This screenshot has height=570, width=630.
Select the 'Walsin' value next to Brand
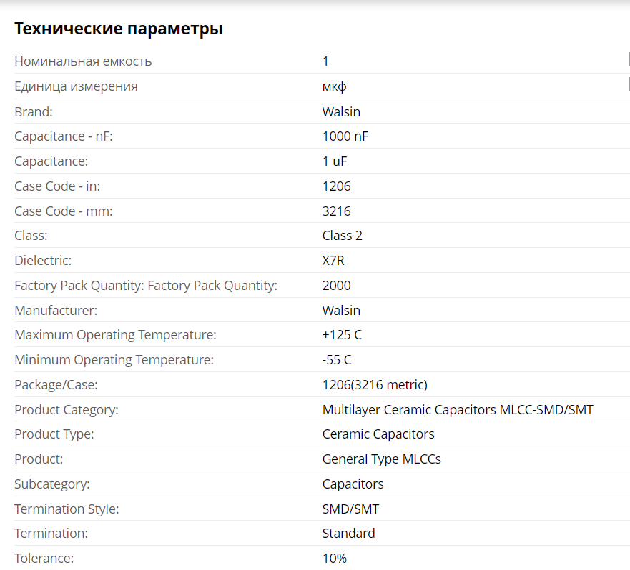click(341, 111)
